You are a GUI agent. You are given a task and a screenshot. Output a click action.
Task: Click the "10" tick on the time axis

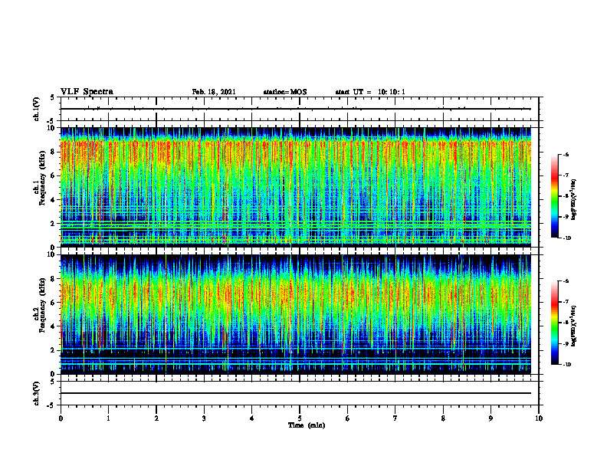click(539, 418)
